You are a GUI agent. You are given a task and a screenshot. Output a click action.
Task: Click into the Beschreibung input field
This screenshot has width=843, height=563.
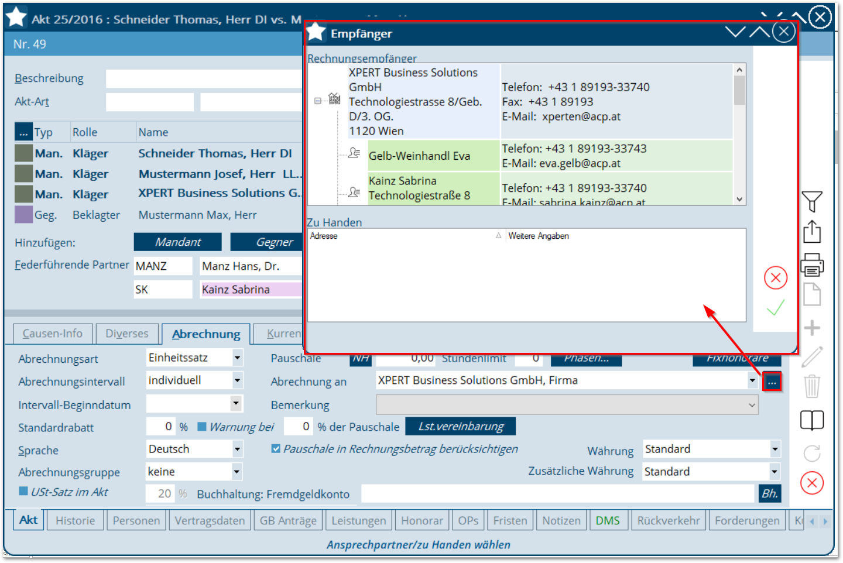[204, 78]
